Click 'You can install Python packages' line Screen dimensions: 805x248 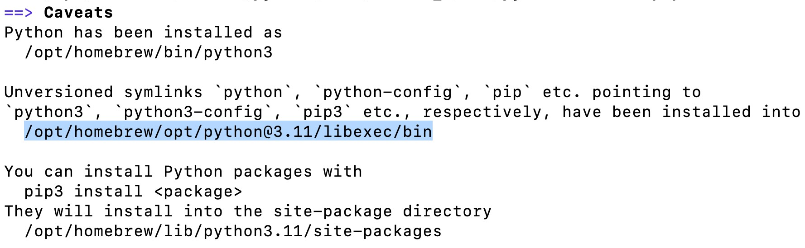(183, 172)
